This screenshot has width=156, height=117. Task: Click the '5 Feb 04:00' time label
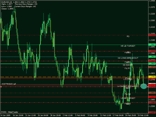tap(80, 115)
